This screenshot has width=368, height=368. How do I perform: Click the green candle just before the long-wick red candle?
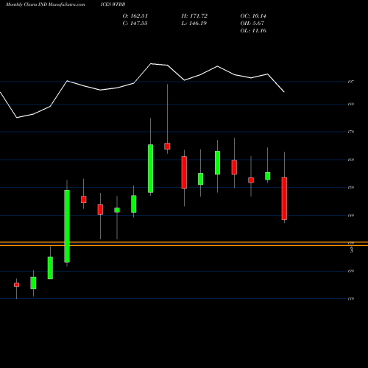coord(150,169)
